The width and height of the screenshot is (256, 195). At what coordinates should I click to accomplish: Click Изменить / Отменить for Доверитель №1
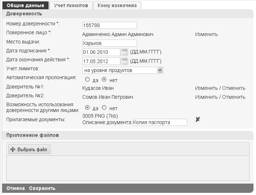[220, 88]
